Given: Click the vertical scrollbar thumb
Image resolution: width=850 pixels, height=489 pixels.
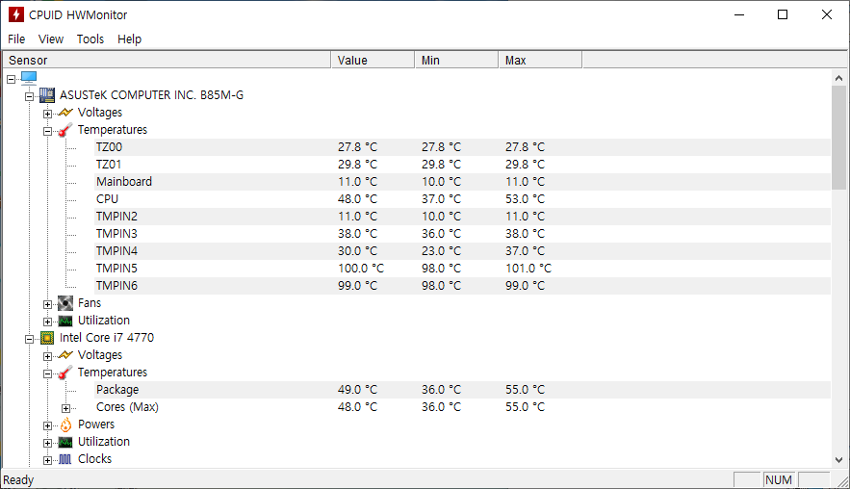Looking at the screenshot, I should pyautogui.click(x=838, y=138).
